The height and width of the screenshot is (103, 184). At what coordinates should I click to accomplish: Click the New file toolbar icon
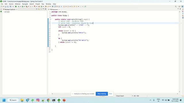click(2, 7)
